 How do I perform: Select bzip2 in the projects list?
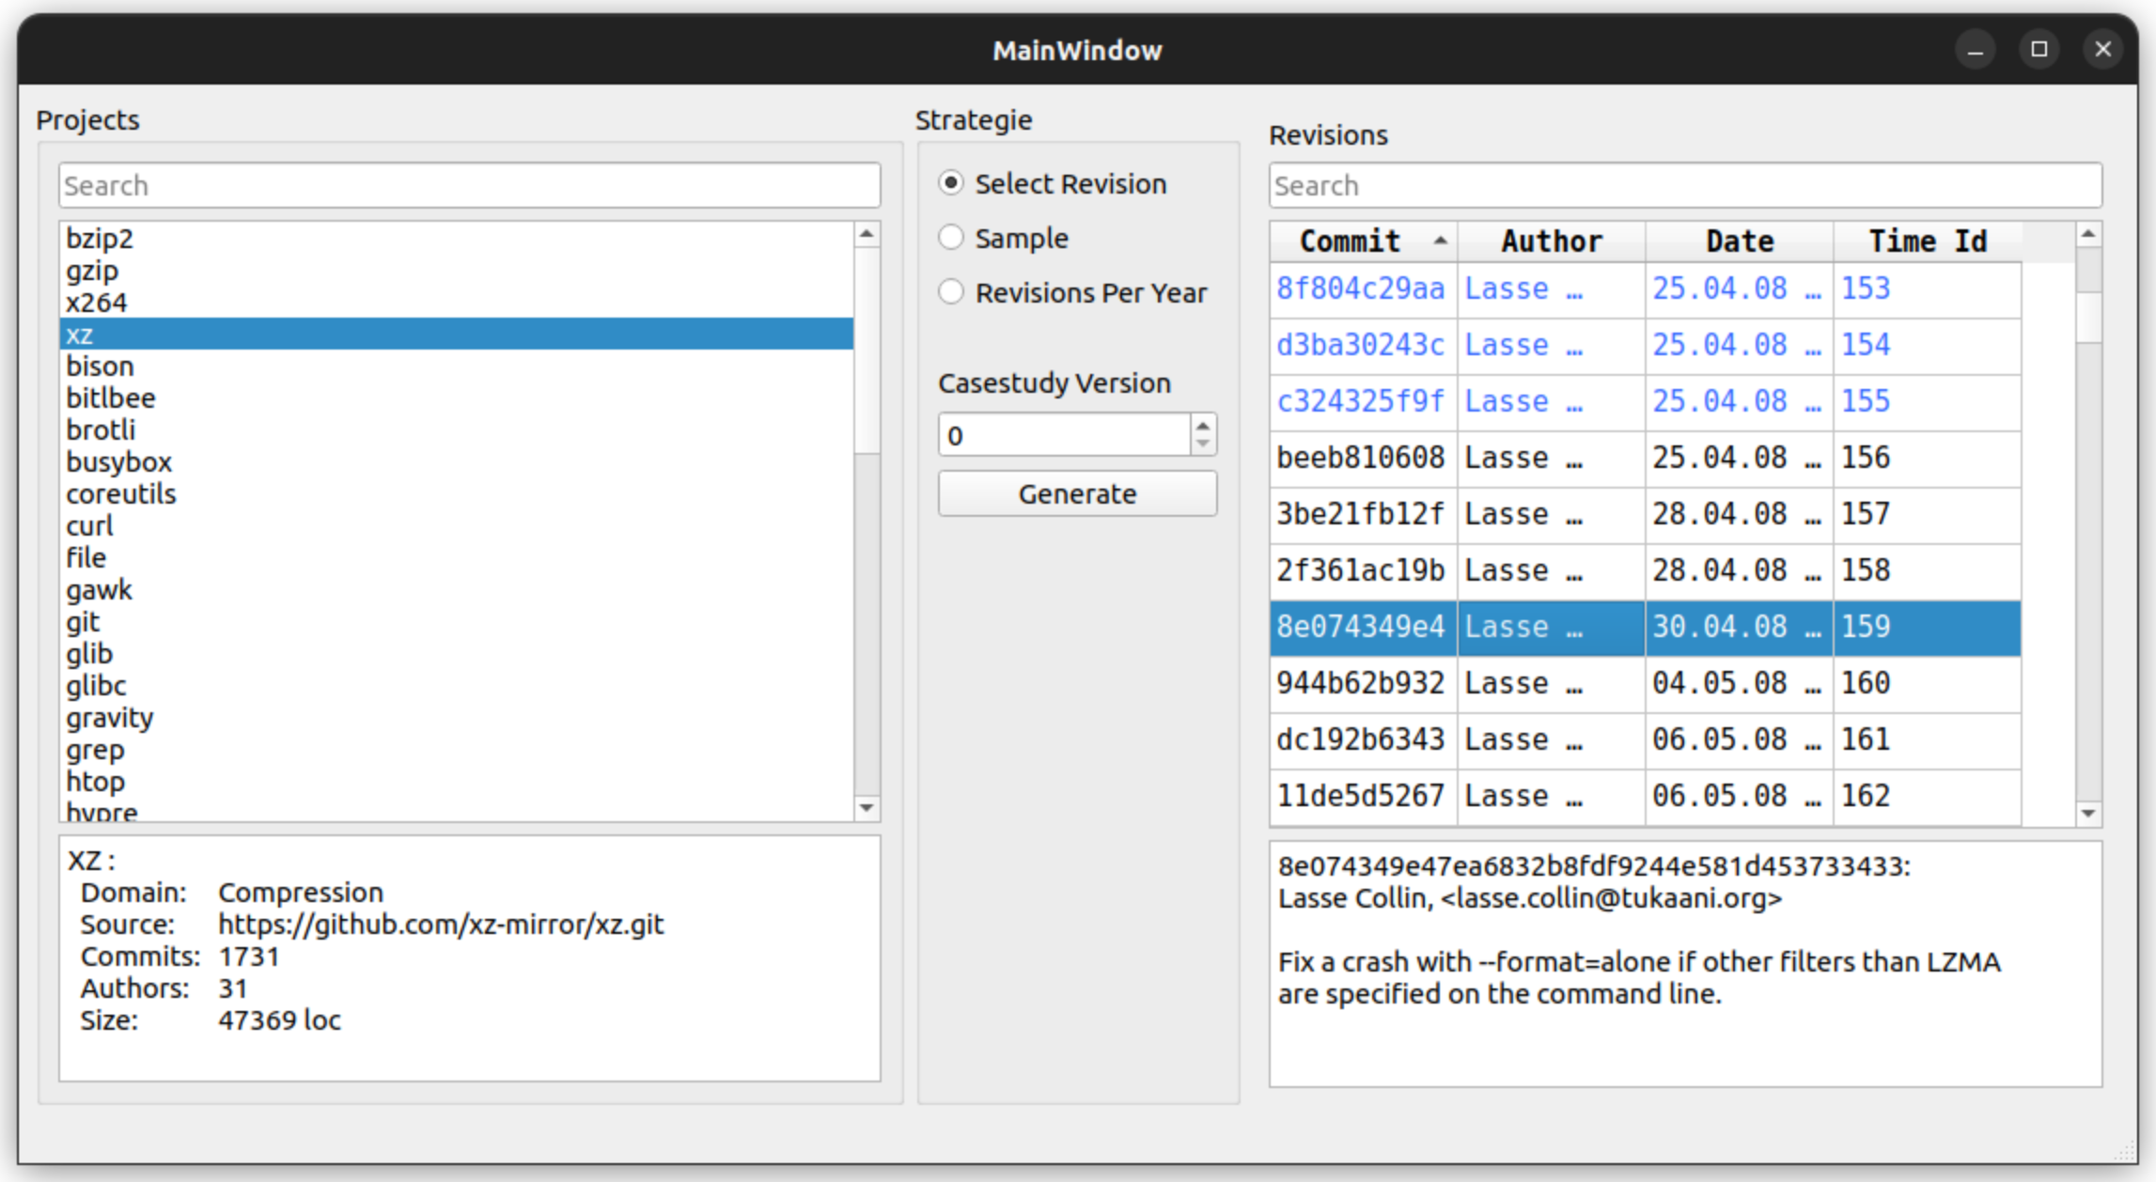[457, 238]
